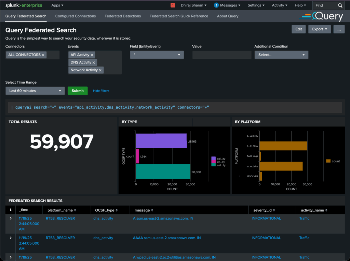Open the Select Time Range dropdown

pos(35,91)
